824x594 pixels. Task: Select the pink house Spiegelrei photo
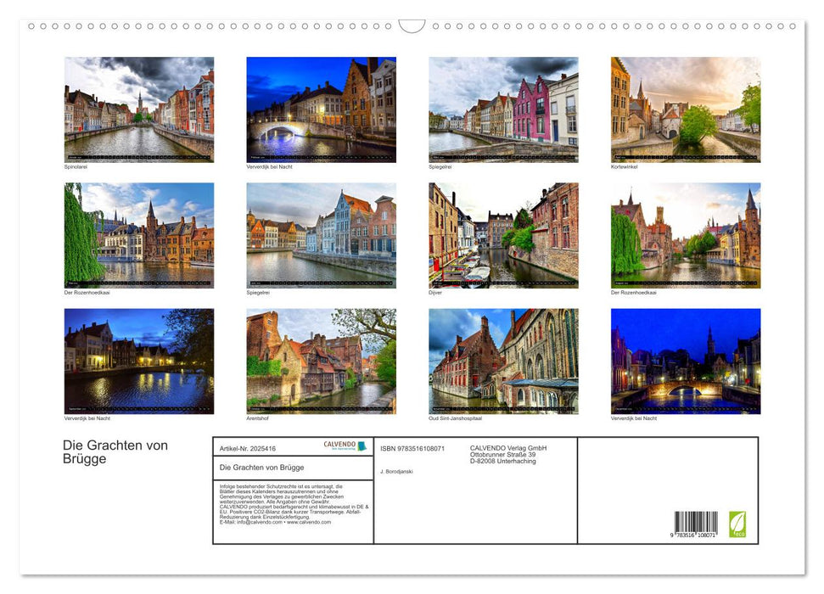[x=503, y=109]
